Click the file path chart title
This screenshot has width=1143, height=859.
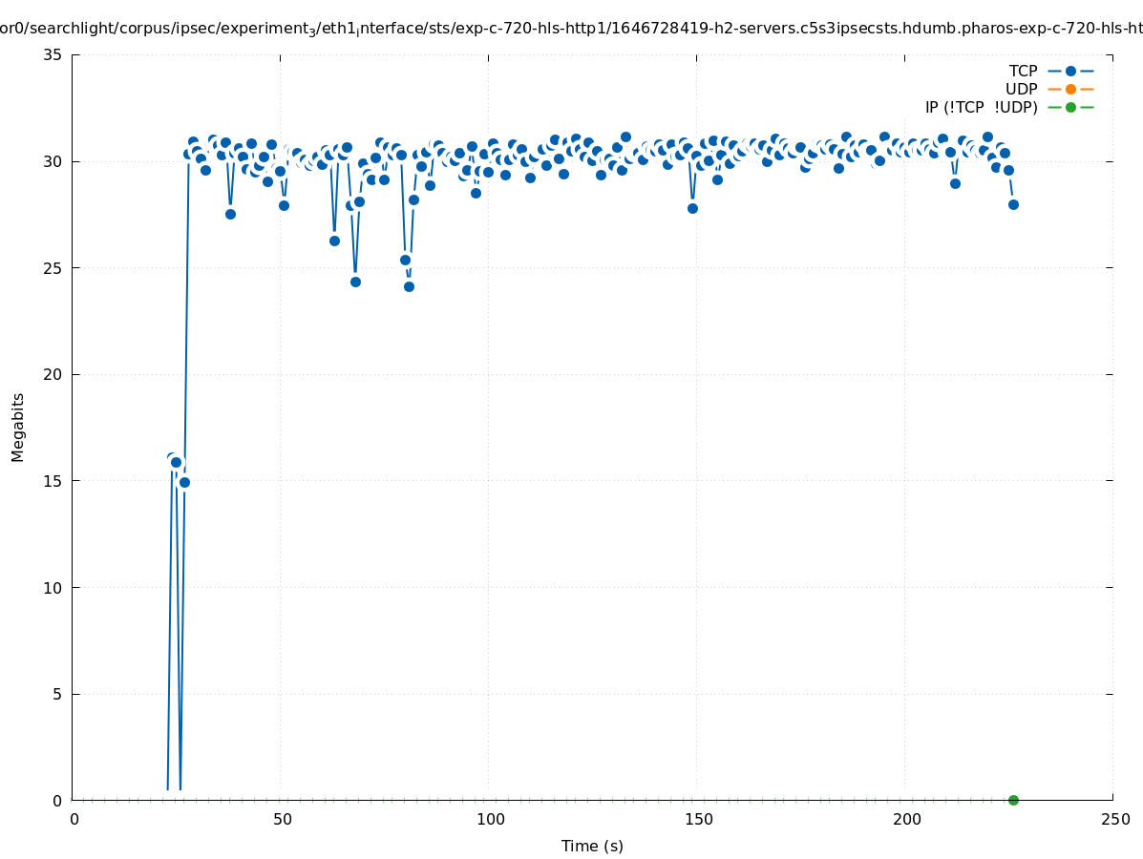pos(571,30)
